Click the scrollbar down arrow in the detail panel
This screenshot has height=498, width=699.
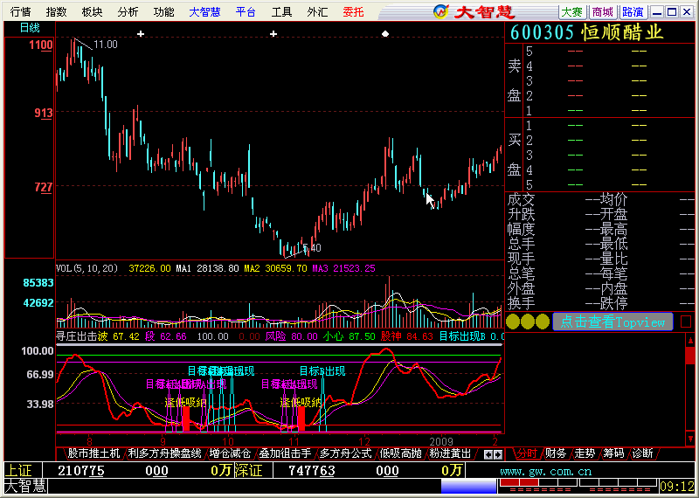pyautogui.click(x=690, y=439)
